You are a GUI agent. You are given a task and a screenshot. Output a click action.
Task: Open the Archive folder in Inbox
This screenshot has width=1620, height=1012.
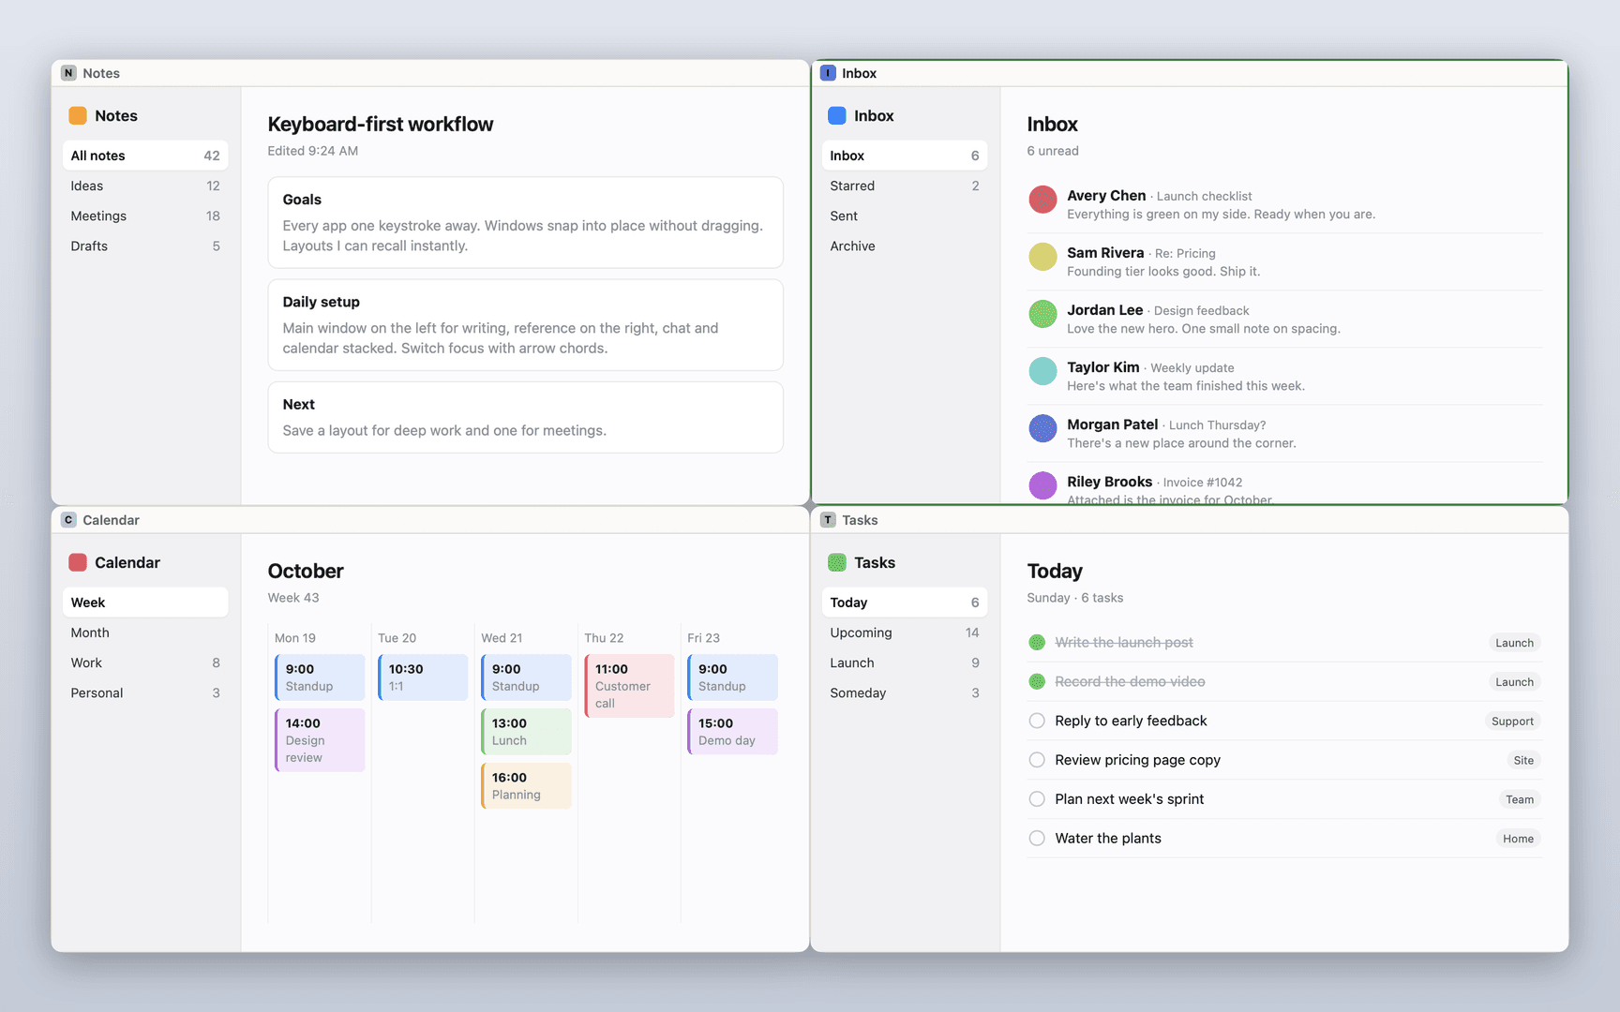(905, 246)
